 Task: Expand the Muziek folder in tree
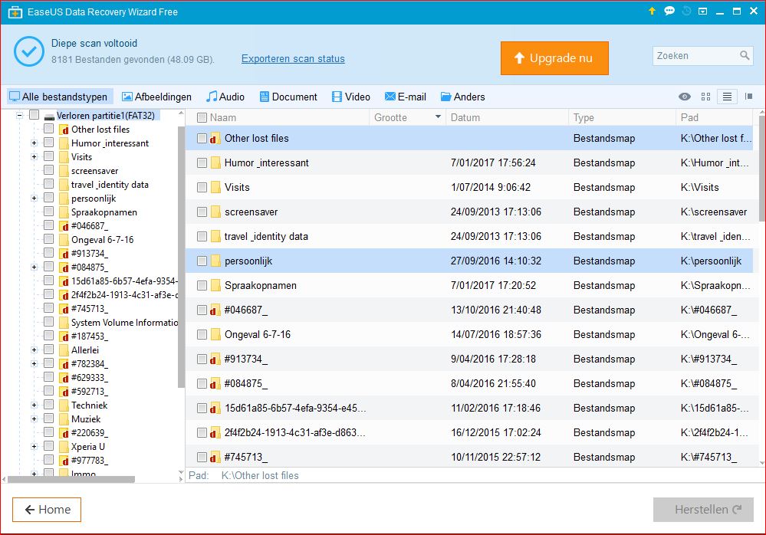click(34, 419)
